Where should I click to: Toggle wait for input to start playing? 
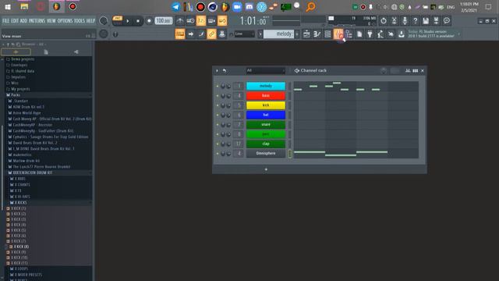click(x=190, y=21)
